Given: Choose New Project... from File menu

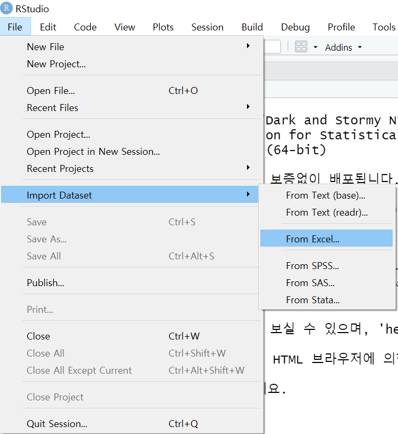Looking at the screenshot, I should pos(130,64).
